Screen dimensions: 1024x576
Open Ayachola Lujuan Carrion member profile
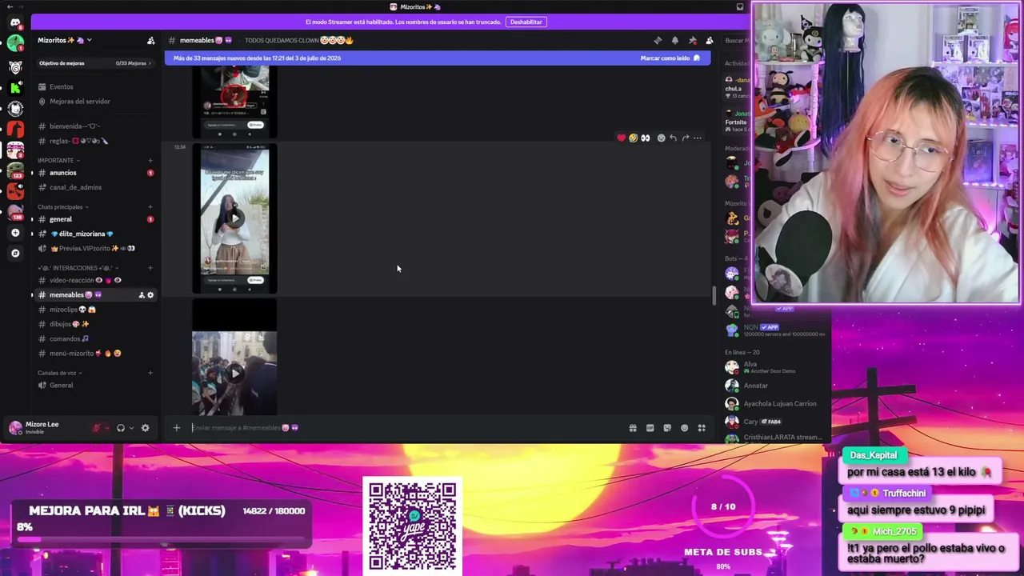[778, 404]
